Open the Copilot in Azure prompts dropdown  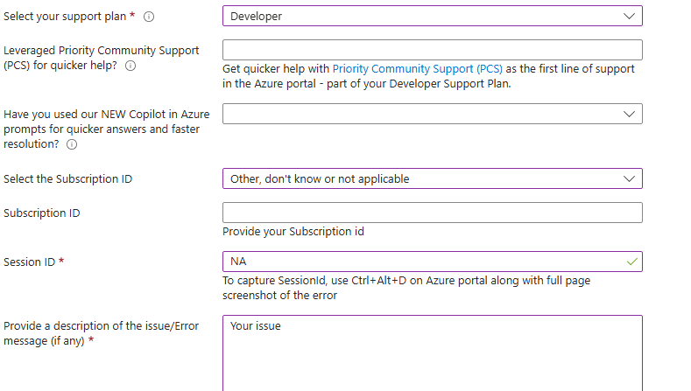[x=433, y=114]
